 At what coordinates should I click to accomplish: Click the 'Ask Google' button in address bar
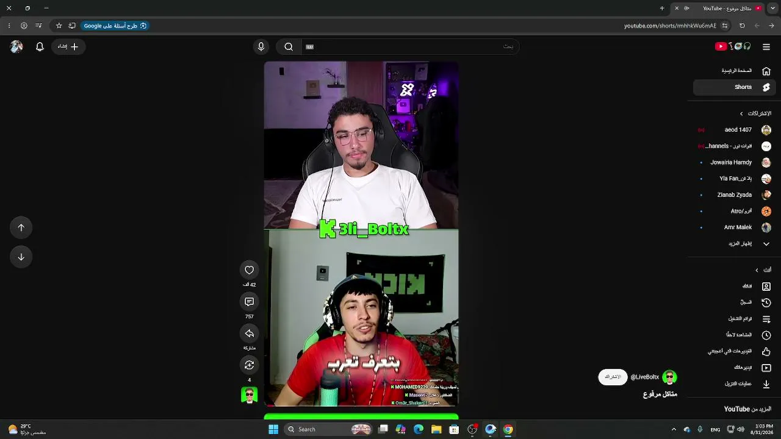click(x=115, y=26)
